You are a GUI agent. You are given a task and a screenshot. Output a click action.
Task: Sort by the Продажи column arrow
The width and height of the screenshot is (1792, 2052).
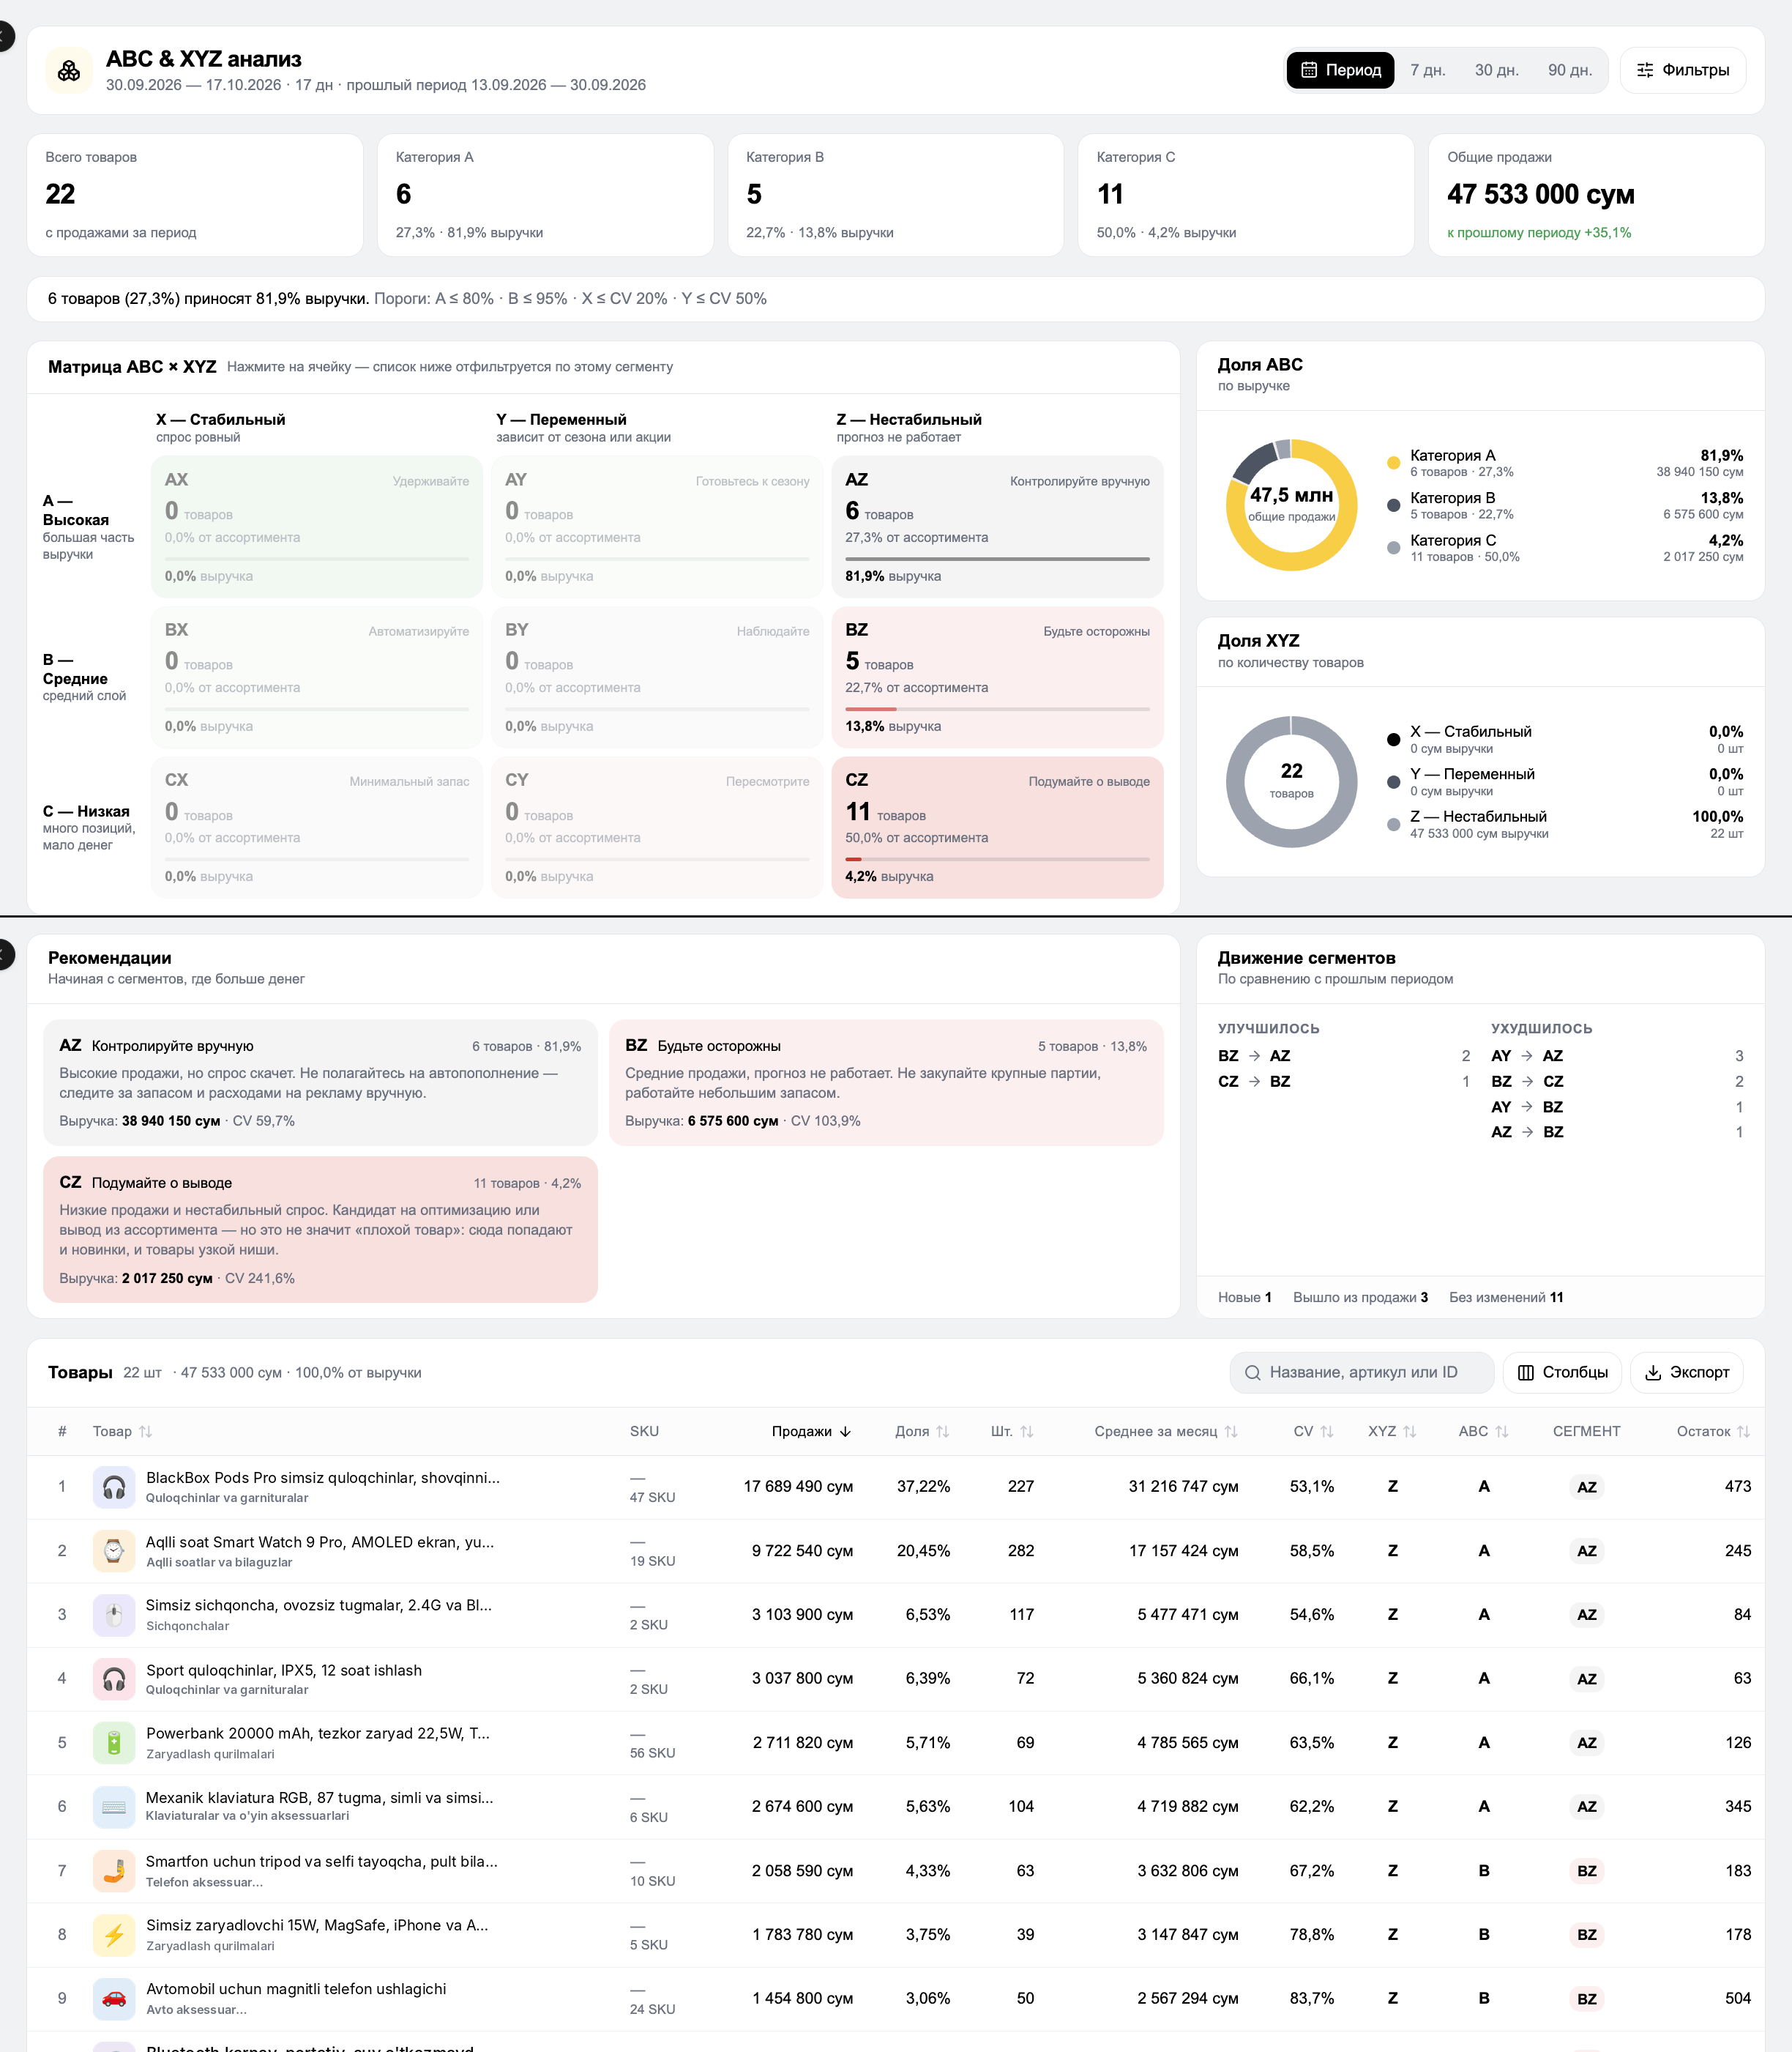point(846,1432)
